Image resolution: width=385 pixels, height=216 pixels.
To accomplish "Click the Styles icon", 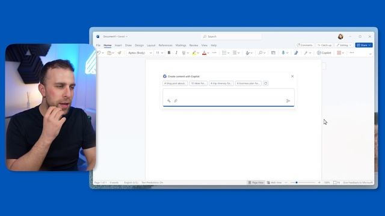I will coord(247,53).
